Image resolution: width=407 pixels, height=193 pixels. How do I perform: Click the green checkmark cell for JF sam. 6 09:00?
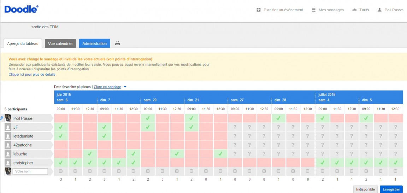coord(61,127)
